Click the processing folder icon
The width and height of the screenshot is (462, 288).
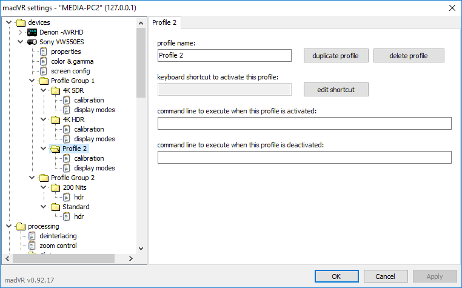click(x=21, y=226)
